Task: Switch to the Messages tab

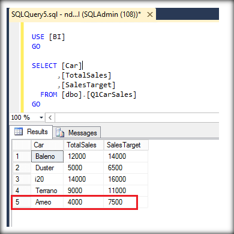Action: (x=77, y=133)
